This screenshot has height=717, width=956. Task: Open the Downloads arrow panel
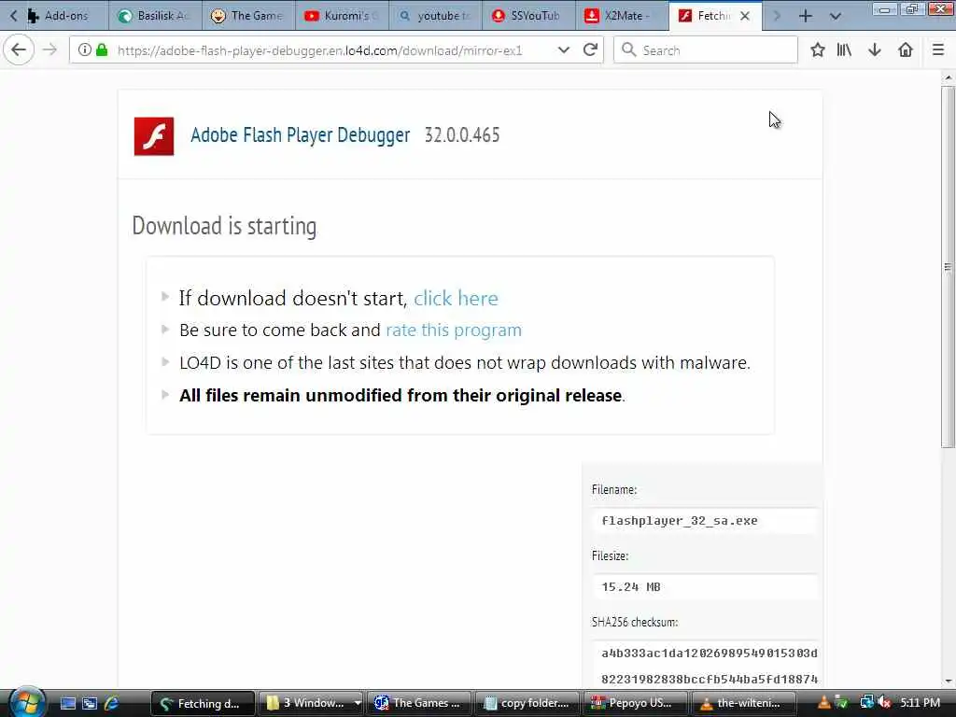(875, 50)
